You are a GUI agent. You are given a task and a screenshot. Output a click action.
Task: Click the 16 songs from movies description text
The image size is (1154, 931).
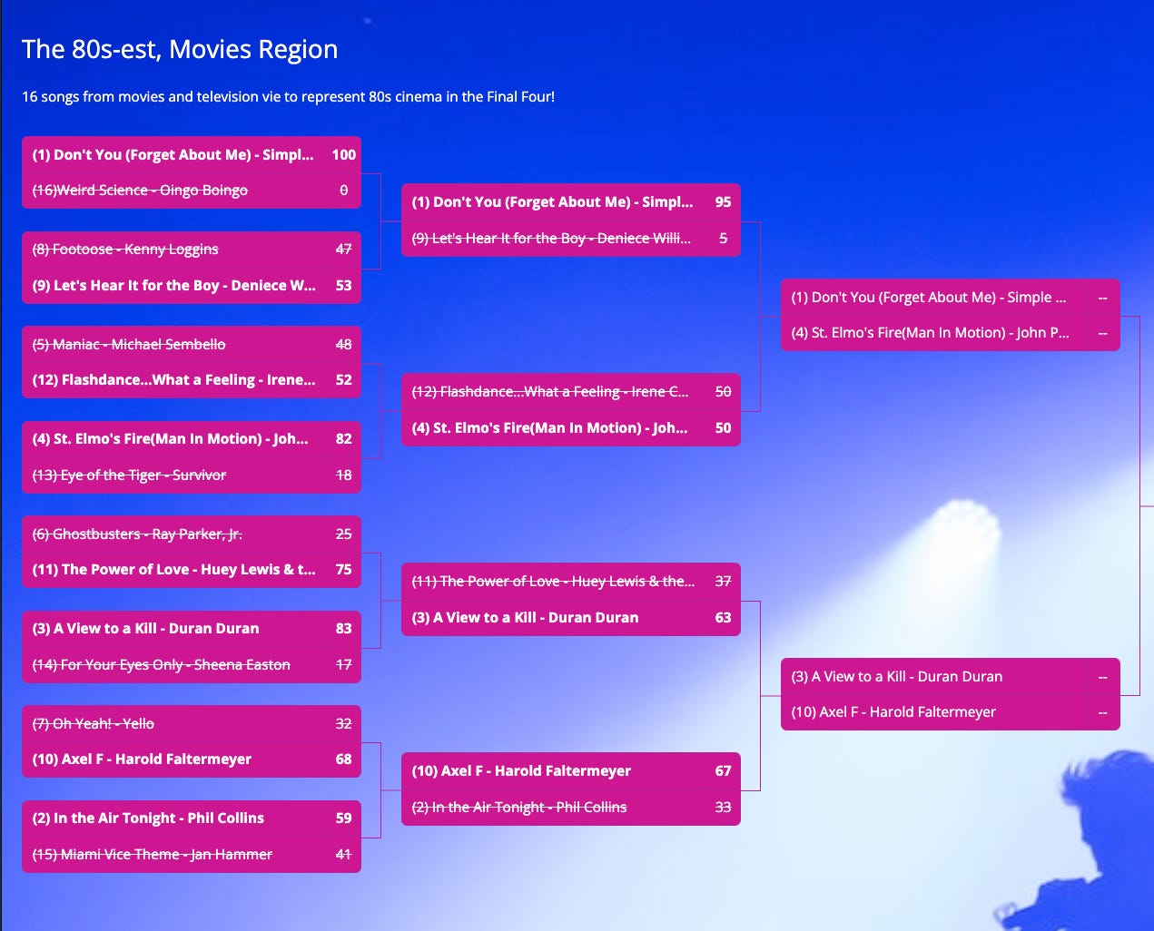point(288,96)
